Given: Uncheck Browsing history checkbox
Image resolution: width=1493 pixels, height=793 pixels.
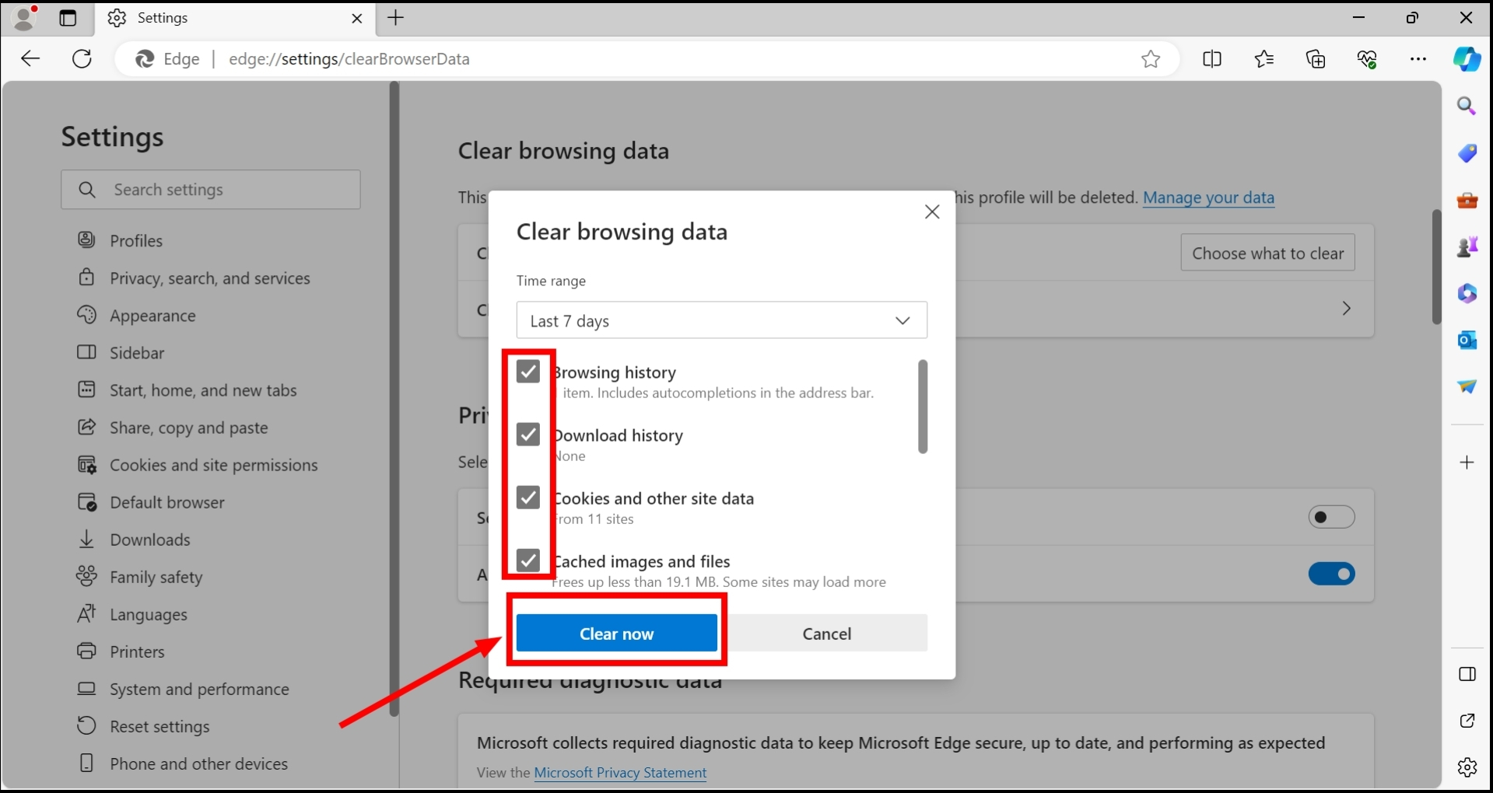Looking at the screenshot, I should 528,371.
